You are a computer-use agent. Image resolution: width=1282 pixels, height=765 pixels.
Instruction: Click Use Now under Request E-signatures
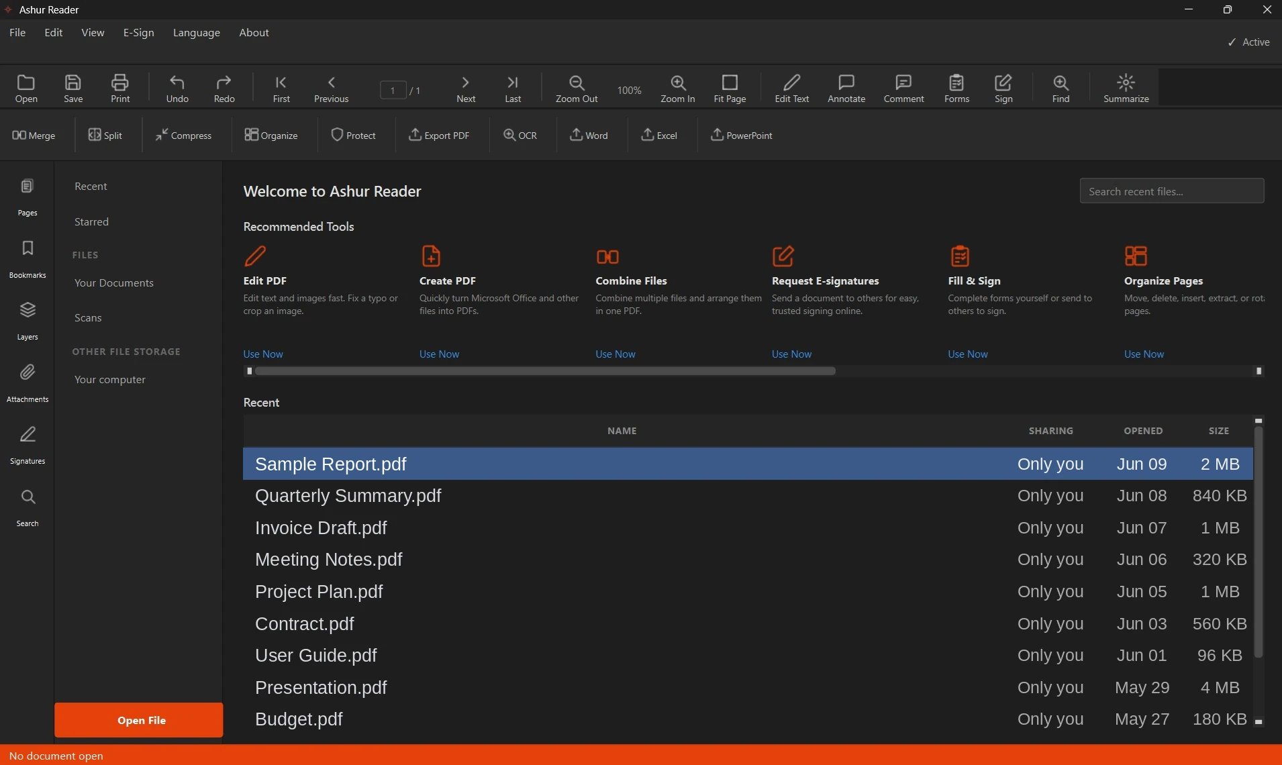pyautogui.click(x=791, y=354)
